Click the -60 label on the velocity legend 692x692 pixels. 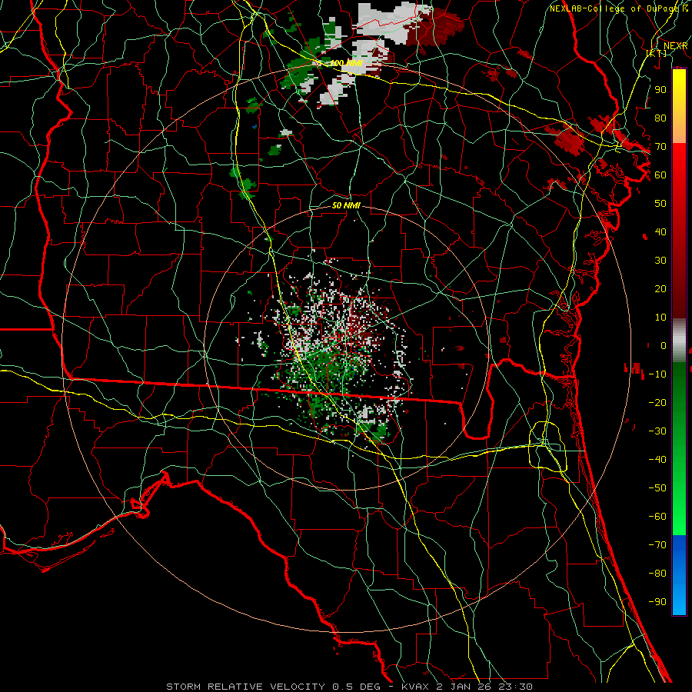coord(657,517)
